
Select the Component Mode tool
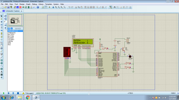pyautogui.click(x=2, y=19)
